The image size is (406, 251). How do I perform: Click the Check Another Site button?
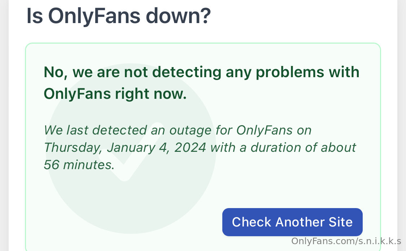[292, 222]
